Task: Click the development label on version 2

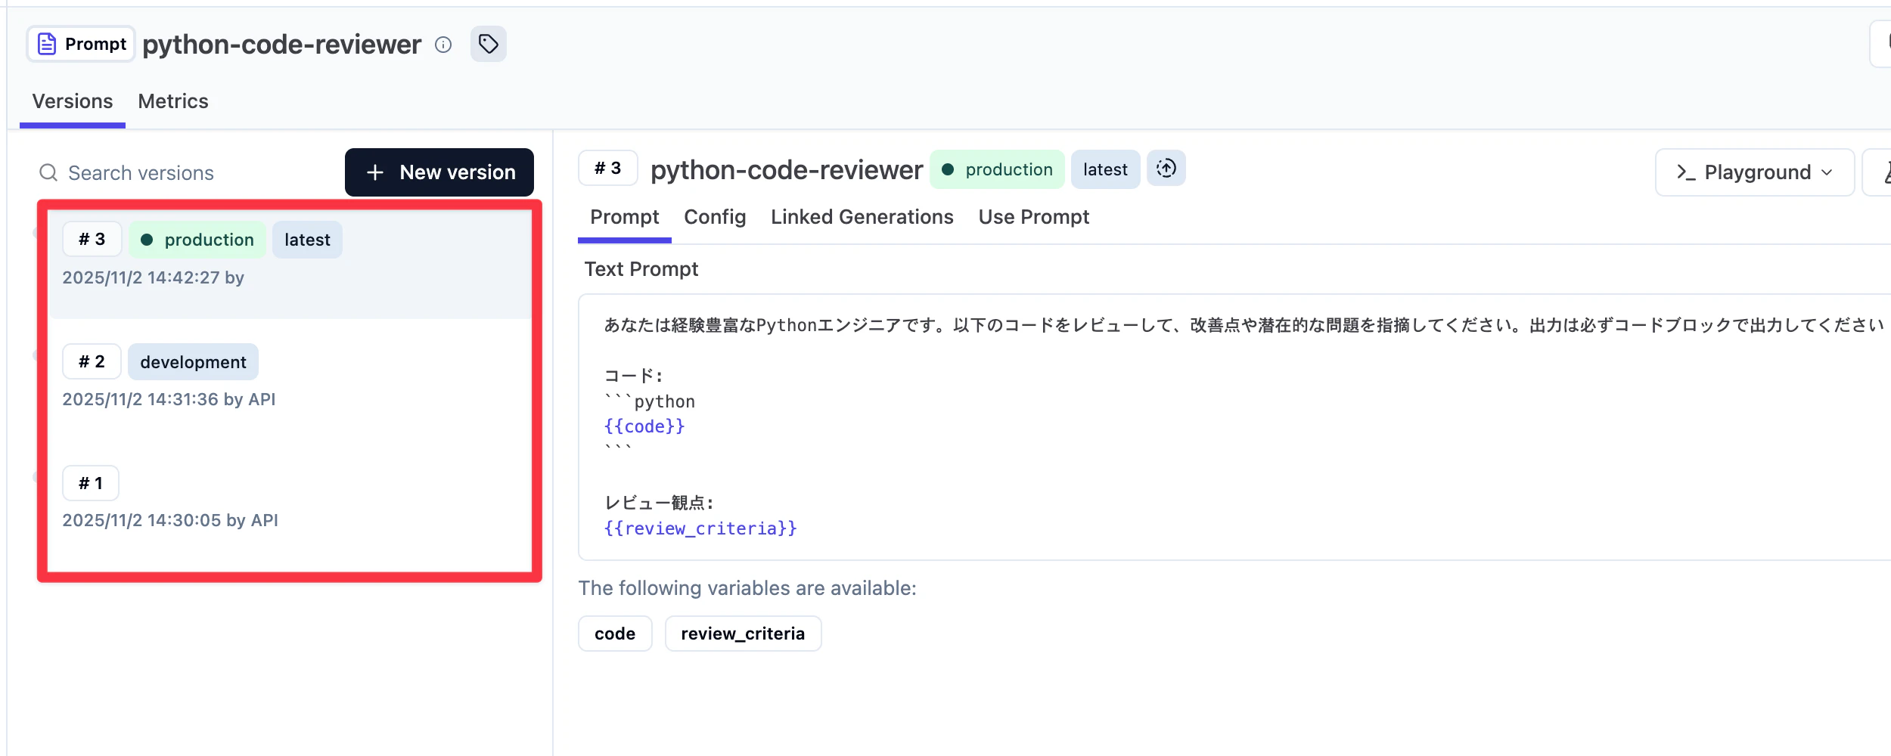Action: pos(193,362)
